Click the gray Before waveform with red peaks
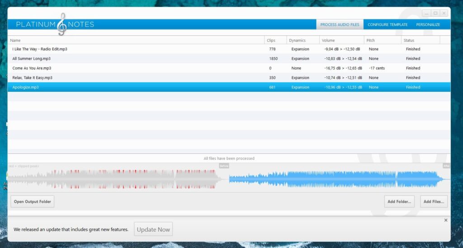 coord(115,179)
